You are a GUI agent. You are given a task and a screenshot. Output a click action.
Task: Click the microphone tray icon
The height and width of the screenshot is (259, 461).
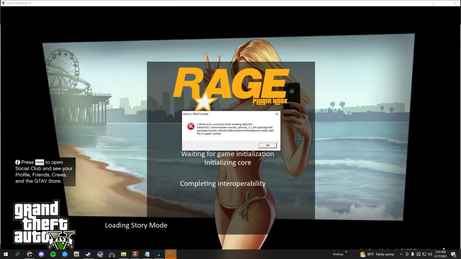(413, 254)
